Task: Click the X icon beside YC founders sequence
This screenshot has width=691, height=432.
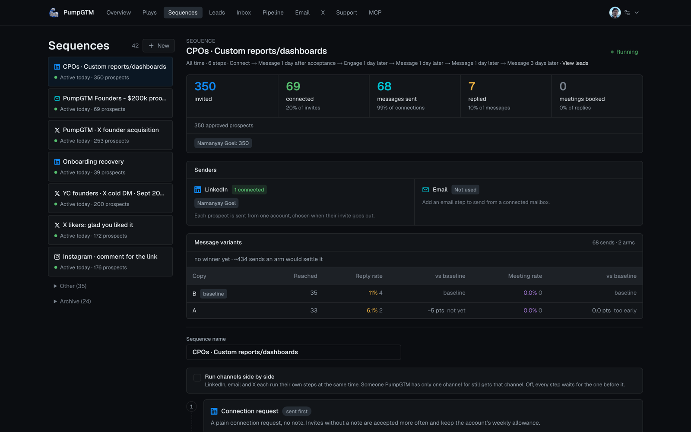Action: (57, 194)
